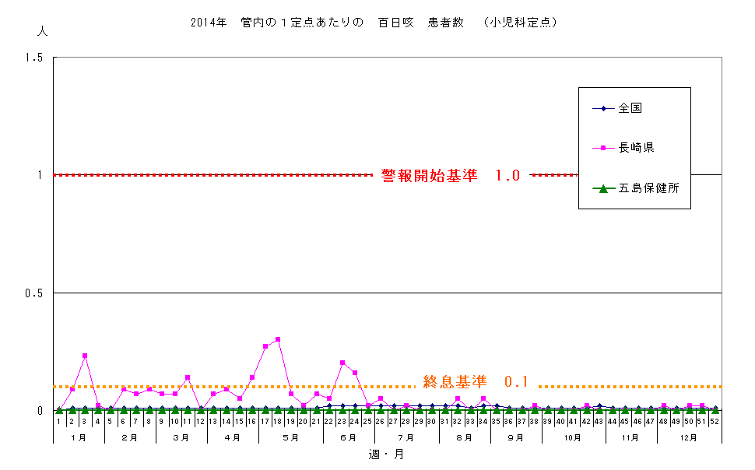Click the 長崎県 data point at week 24

(x=355, y=373)
